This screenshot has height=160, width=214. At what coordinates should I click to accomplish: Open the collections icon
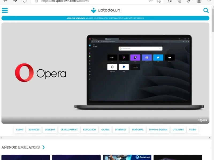pyautogui.click(x=179, y=1)
